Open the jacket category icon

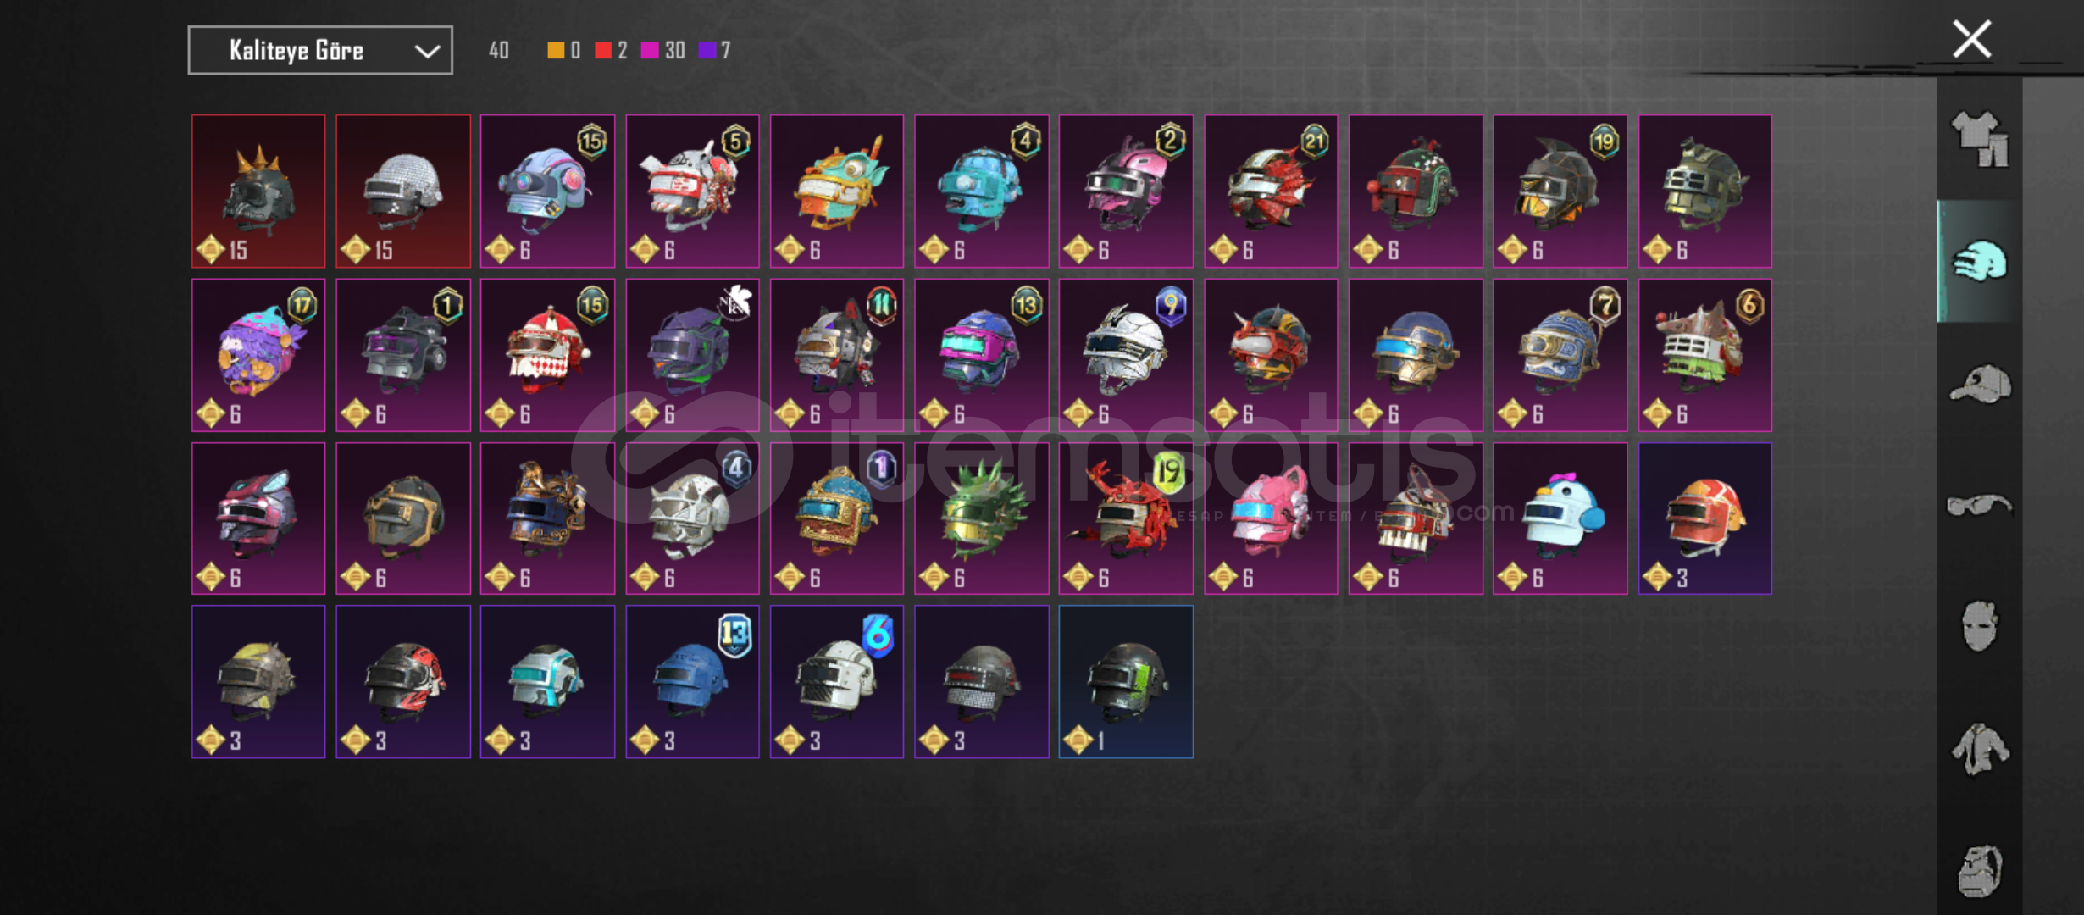[1980, 749]
